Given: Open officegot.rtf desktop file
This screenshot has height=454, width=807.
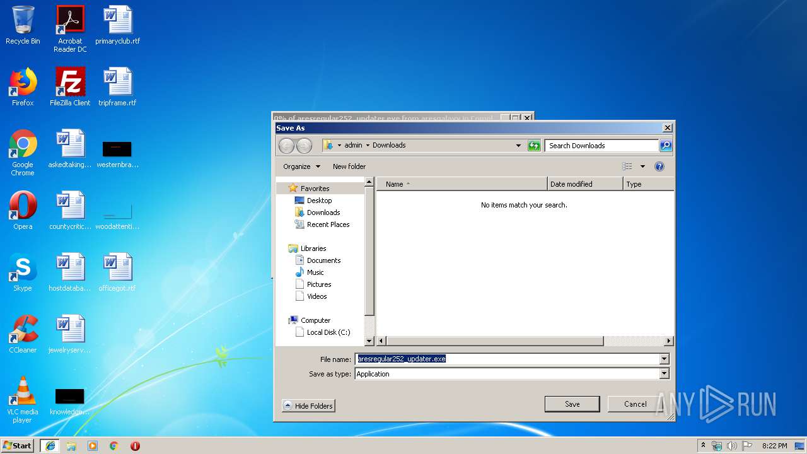Looking at the screenshot, I should click(118, 272).
